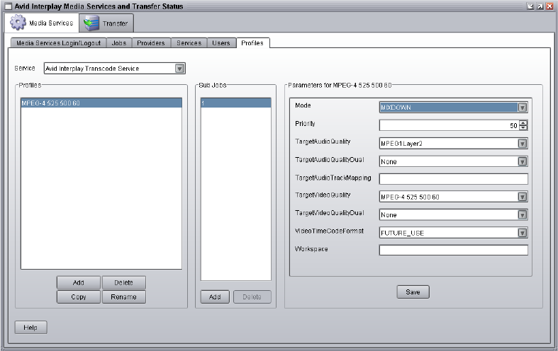Delete the selected profile
This screenshot has width=558, height=351.
click(x=123, y=282)
